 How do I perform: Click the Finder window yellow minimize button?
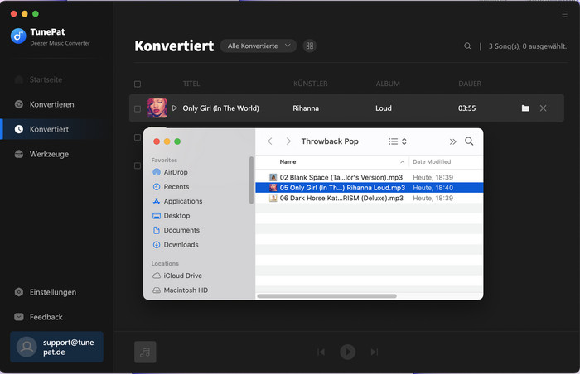pyautogui.click(x=167, y=141)
